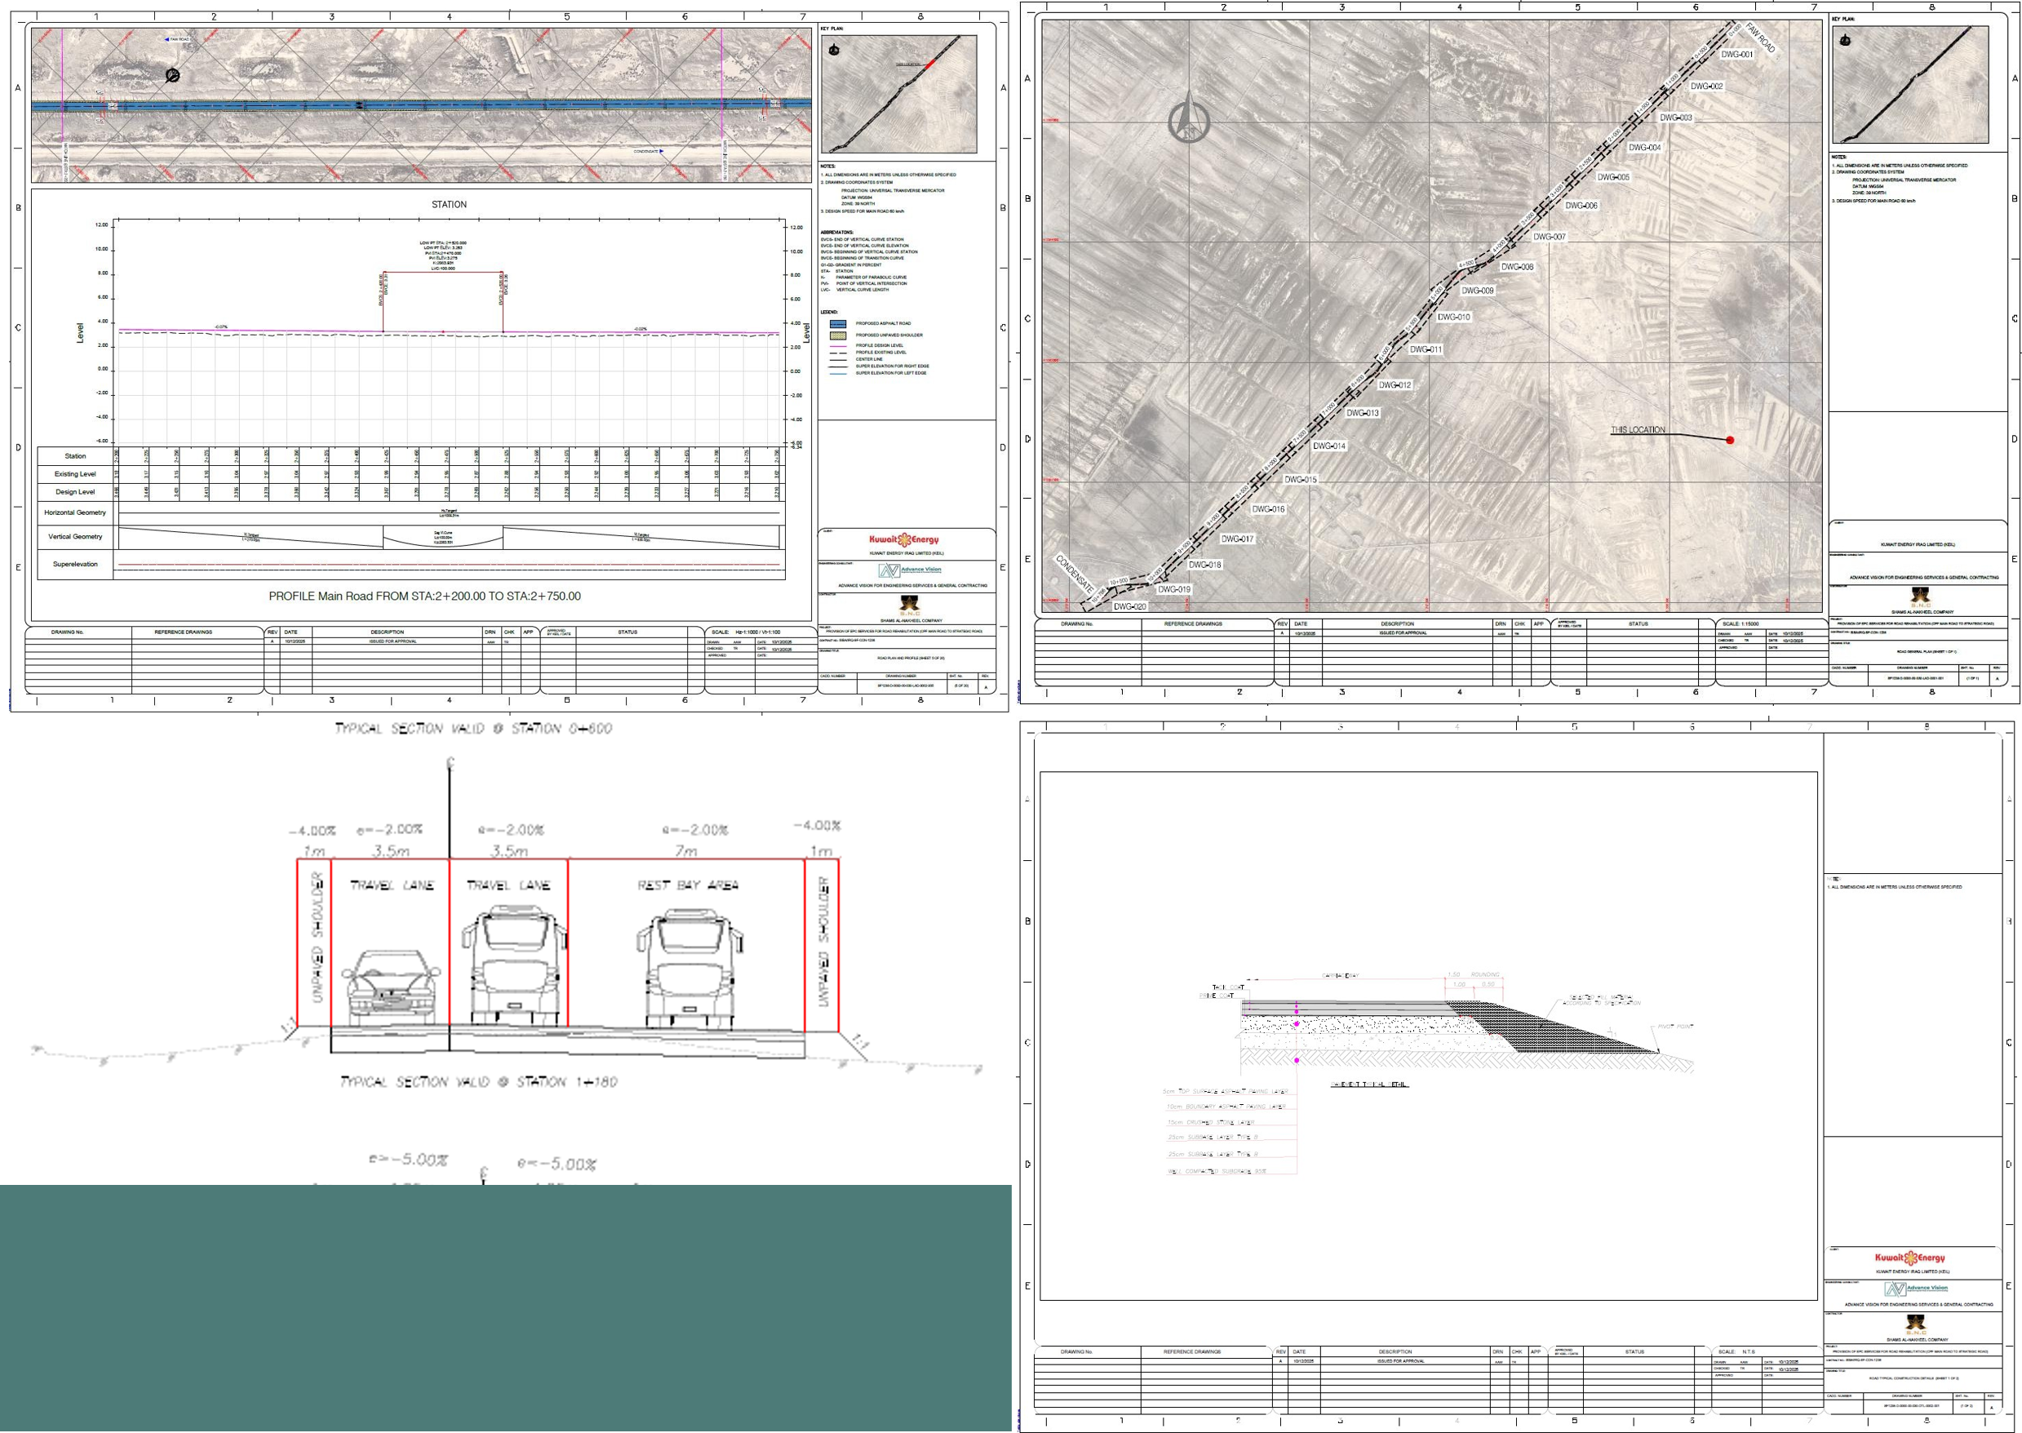Click the 'PROFILE Main Road' title text
The height and width of the screenshot is (1433, 2022).
pos(424,597)
